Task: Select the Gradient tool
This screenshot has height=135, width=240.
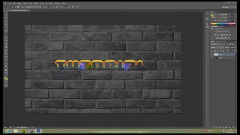Action: [x=6, y=47]
